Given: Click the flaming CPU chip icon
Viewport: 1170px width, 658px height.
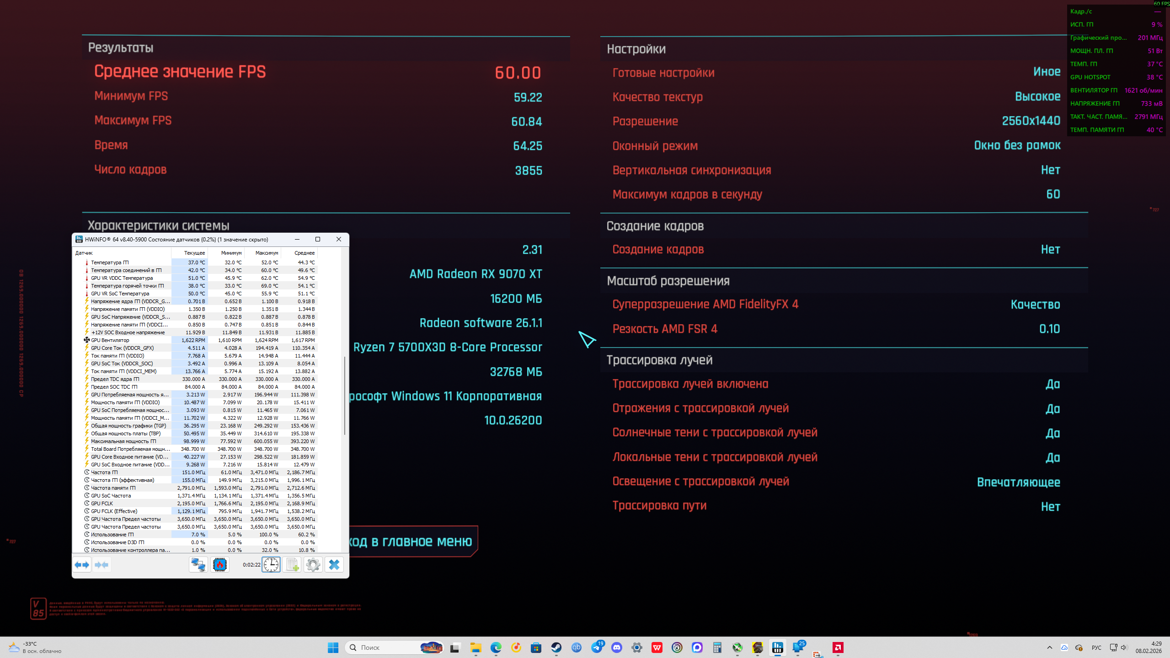Looking at the screenshot, I should tap(220, 565).
